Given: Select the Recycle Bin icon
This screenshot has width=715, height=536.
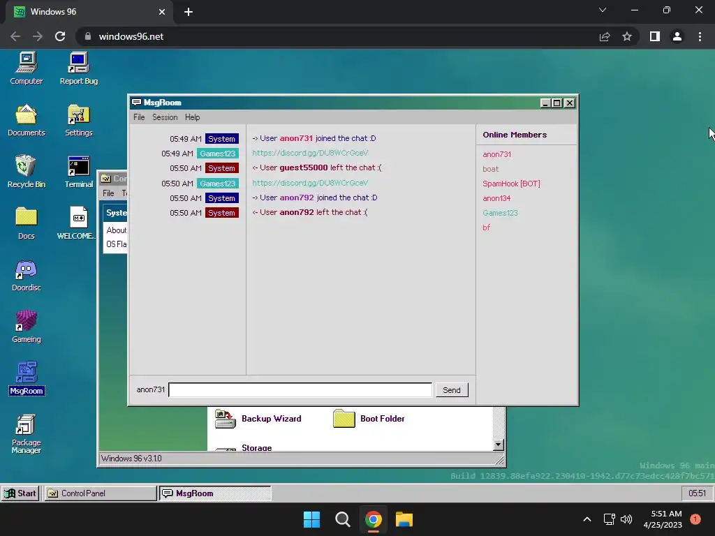Looking at the screenshot, I should coord(27,172).
